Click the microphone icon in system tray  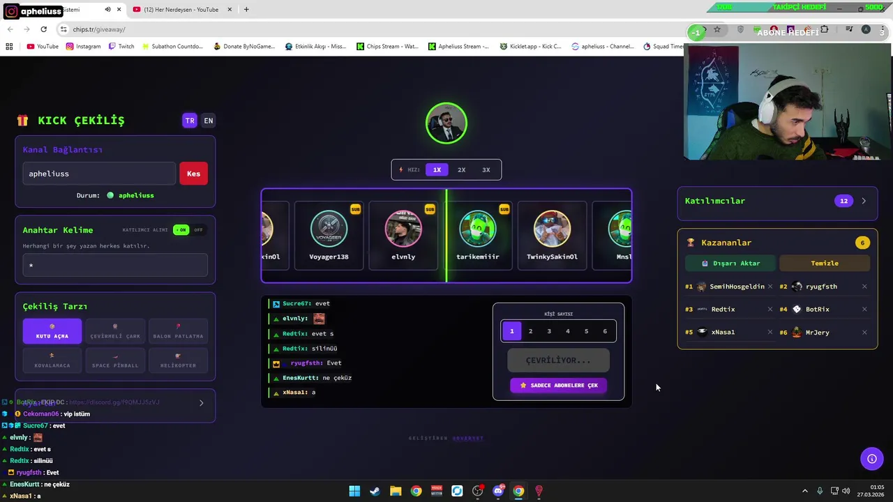[820, 491]
